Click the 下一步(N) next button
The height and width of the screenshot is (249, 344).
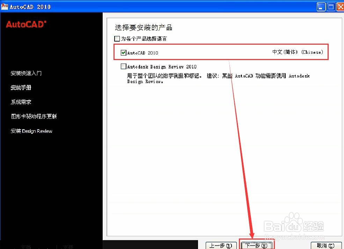(256, 246)
